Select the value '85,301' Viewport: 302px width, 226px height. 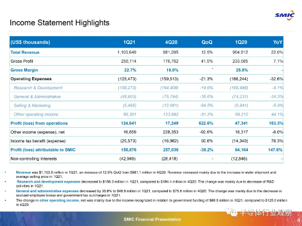[130, 115]
